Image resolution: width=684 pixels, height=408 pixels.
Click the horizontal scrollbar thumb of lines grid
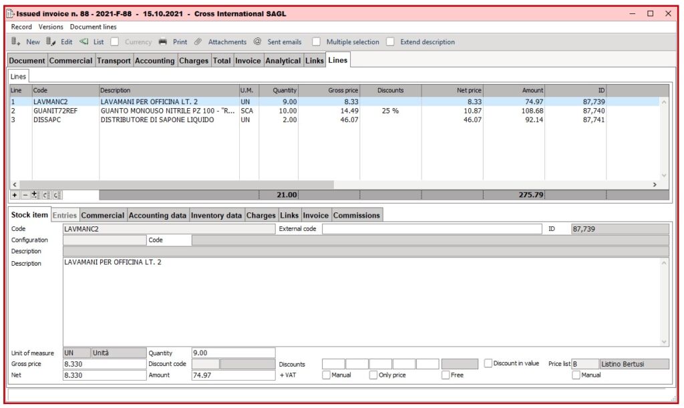pos(176,185)
